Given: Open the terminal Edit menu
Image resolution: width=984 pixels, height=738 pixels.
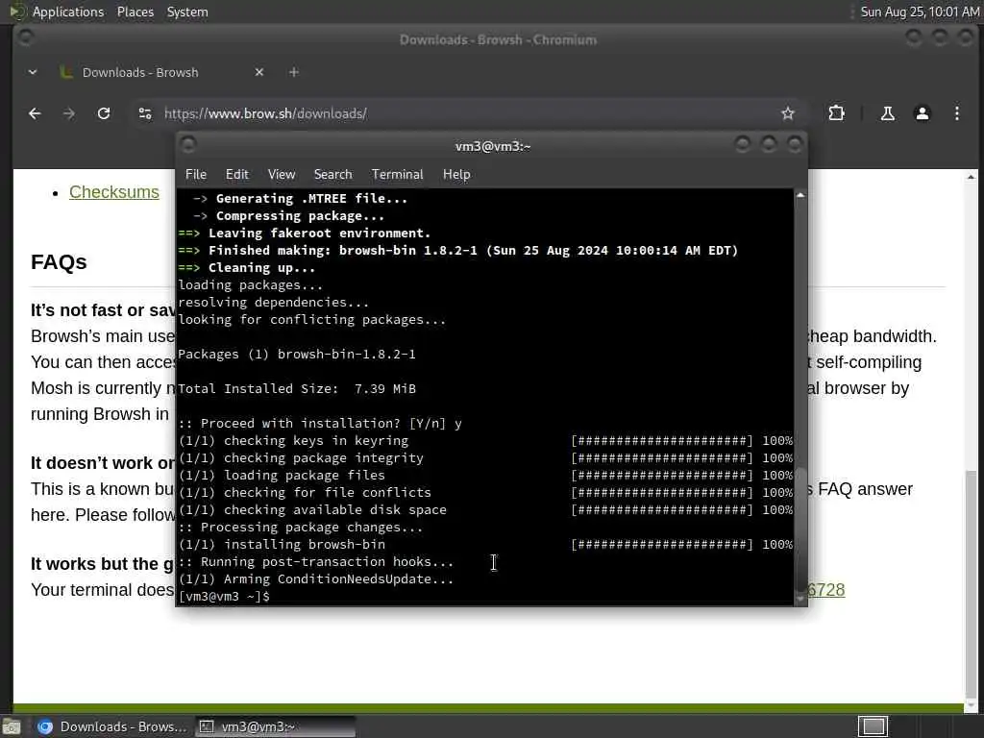Looking at the screenshot, I should click(x=237, y=175).
